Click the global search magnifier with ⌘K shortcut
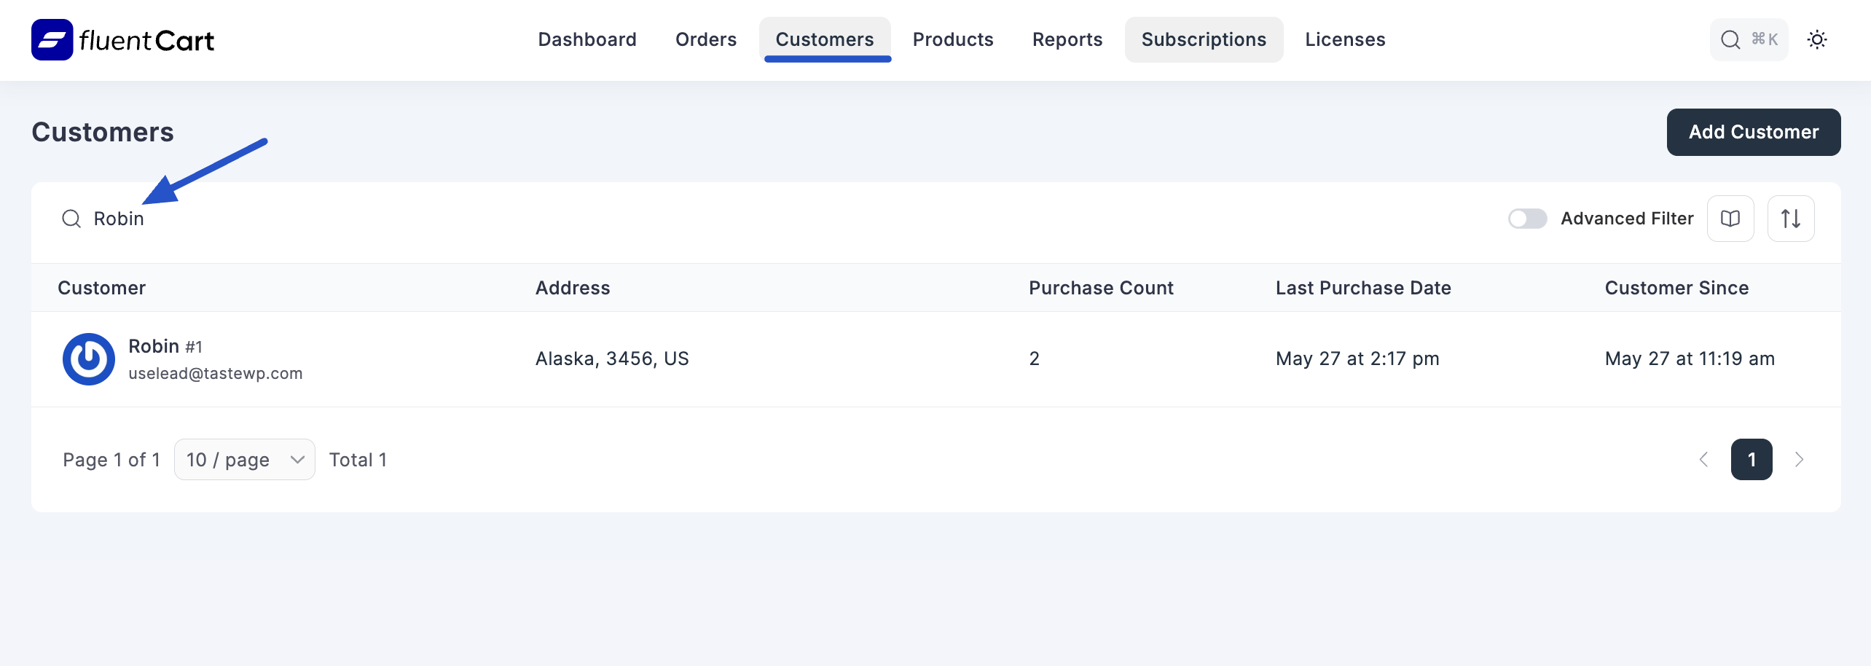1871x666 pixels. 1748,39
